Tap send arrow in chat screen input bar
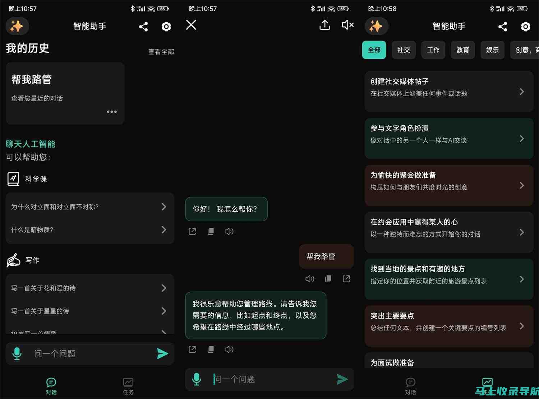Screen dimensions: 539x399 click(342, 379)
